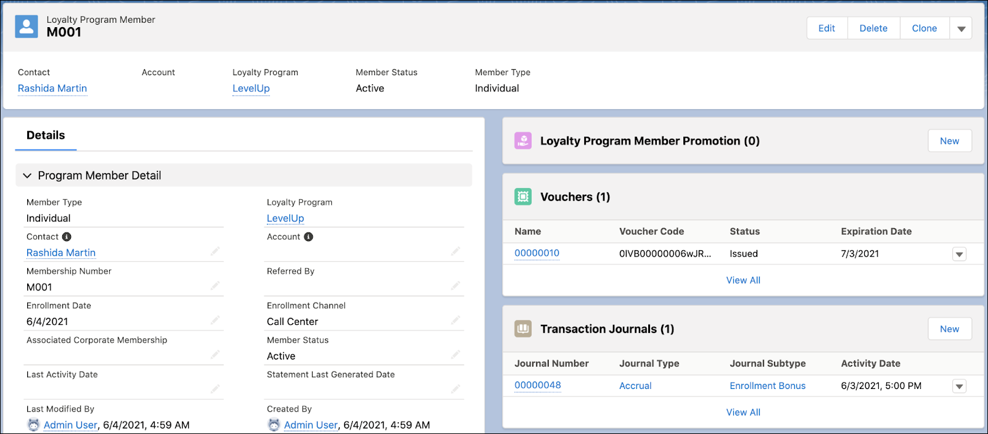This screenshot has width=988, height=434.
Task: Click the Loyalty Program Member header icon
Action: point(27,27)
